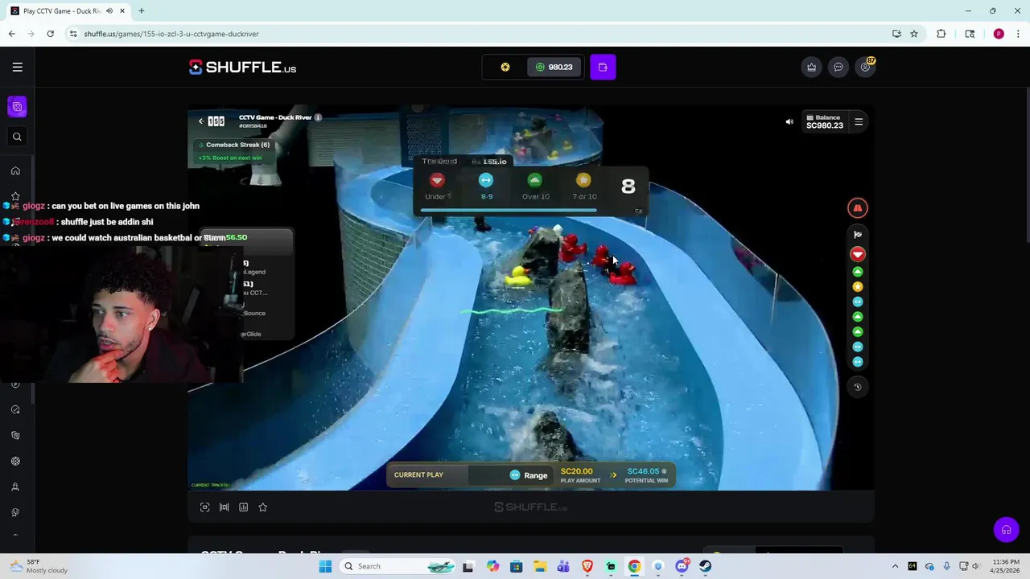The width and height of the screenshot is (1030, 579).
Task: Toggle fullscreen mode below the game
Action: pos(205,507)
